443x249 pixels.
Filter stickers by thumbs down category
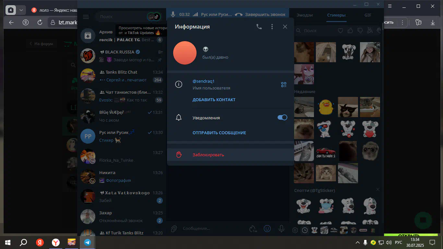360,30
